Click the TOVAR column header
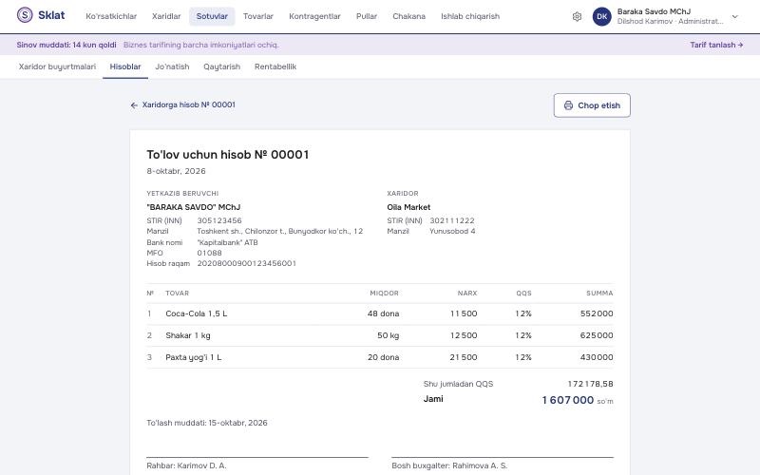760x475 pixels. (x=177, y=294)
